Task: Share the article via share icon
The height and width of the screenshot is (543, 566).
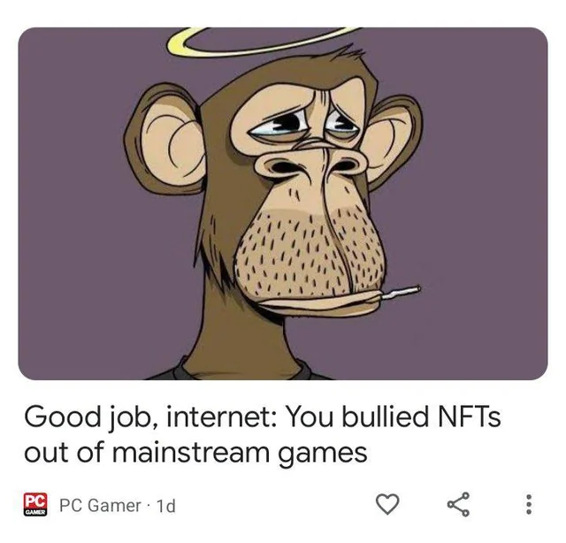Action: (458, 504)
